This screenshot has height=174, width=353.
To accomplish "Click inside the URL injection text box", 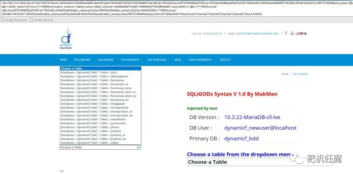I will [176, 8].
